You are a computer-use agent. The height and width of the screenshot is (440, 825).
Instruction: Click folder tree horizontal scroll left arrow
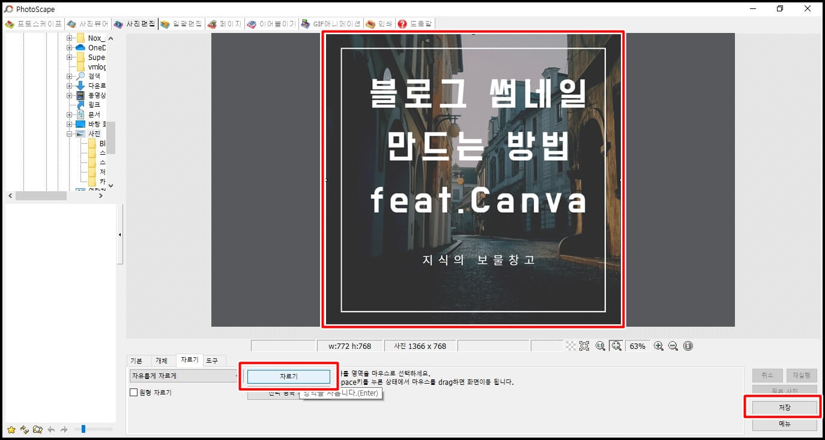(10, 196)
